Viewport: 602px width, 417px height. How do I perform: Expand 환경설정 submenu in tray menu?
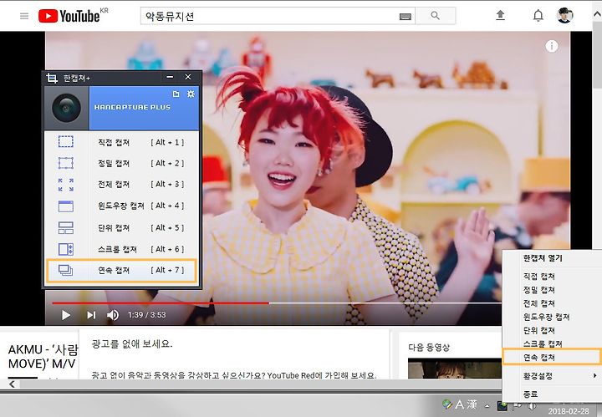coord(552,376)
